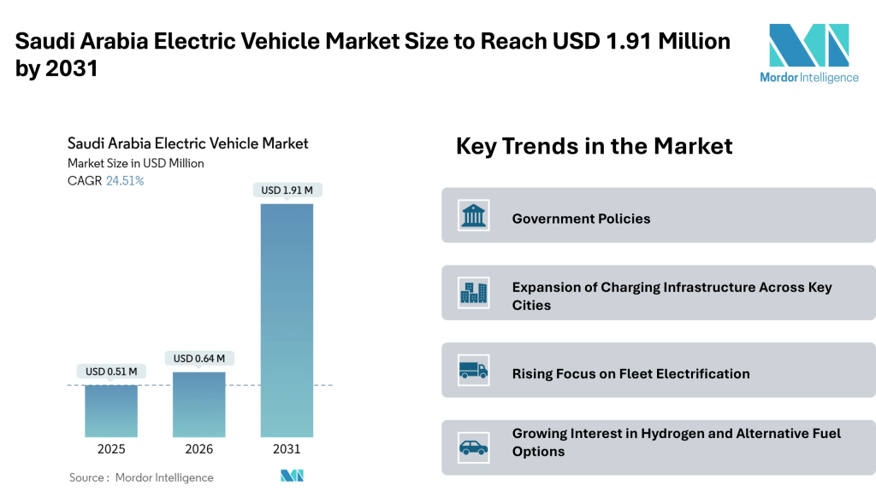The image size is (876, 491).
Task: Click the USD 0.64 M value label
Action: tap(199, 359)
